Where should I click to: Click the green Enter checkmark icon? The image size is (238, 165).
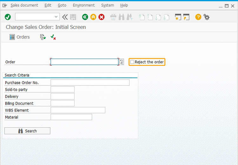[x=8, y=17]
